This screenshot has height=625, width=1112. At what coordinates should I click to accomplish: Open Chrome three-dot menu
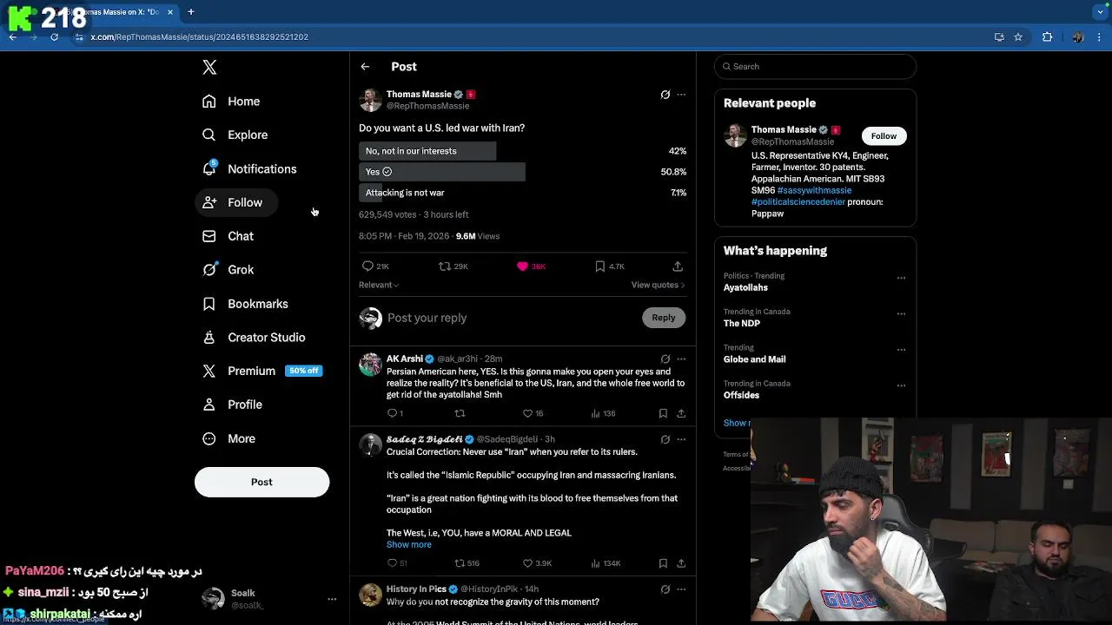click(x=1100, y=37)
